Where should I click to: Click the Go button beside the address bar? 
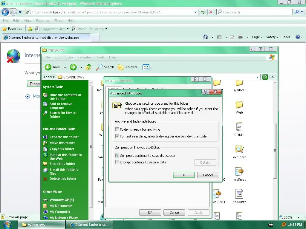pos(268,77)
